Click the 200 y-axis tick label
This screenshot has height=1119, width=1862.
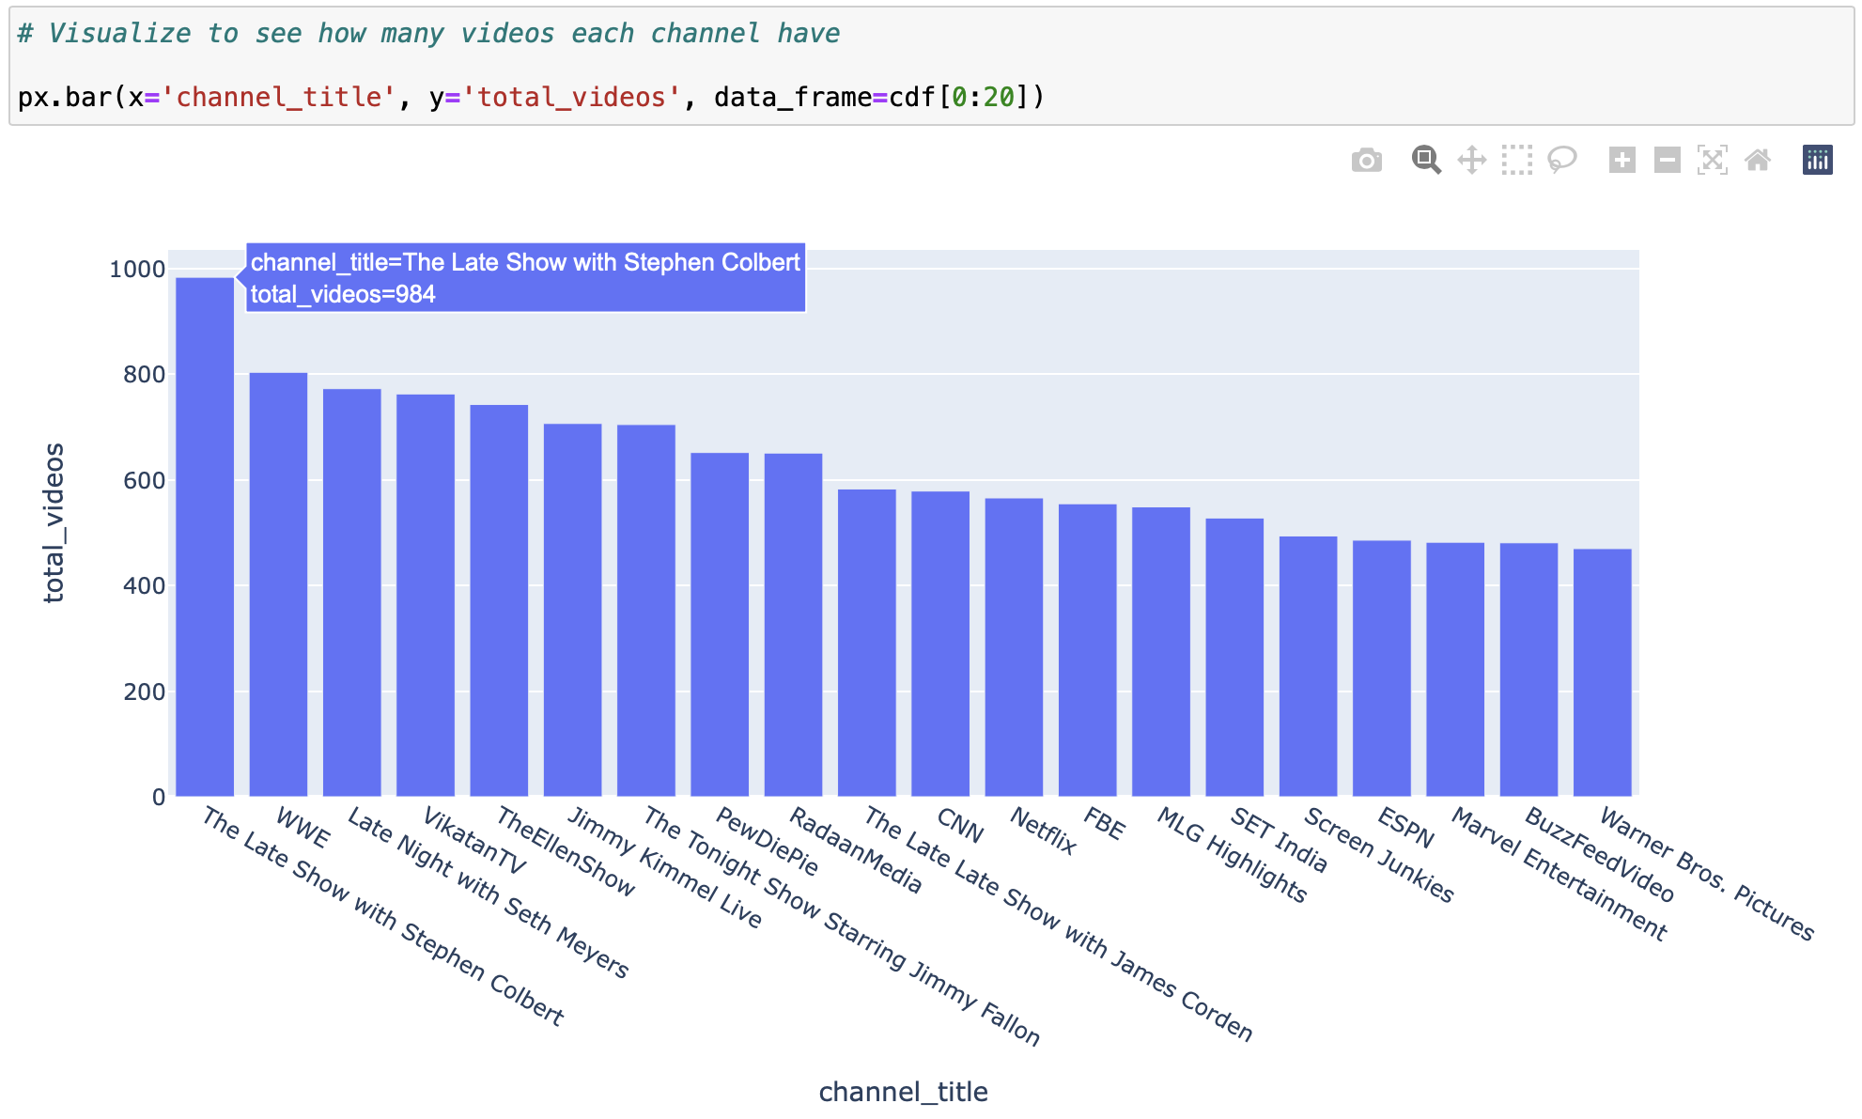click(144, 692)
